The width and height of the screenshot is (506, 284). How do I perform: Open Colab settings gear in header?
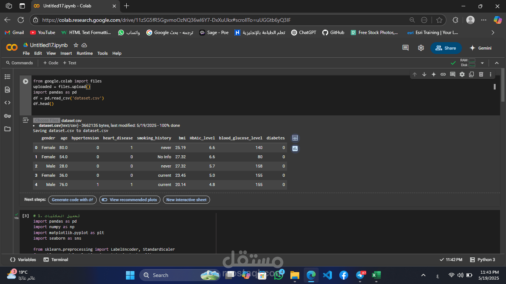coord(421,48)
